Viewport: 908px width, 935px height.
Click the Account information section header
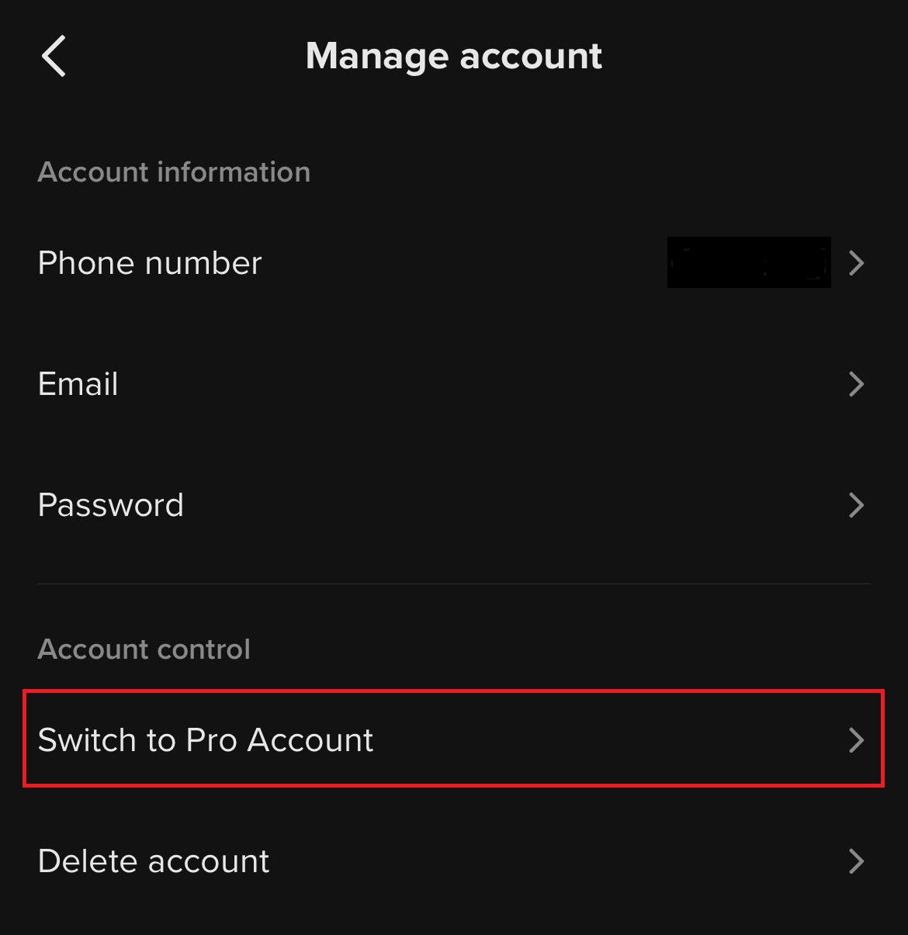point(174,172)
